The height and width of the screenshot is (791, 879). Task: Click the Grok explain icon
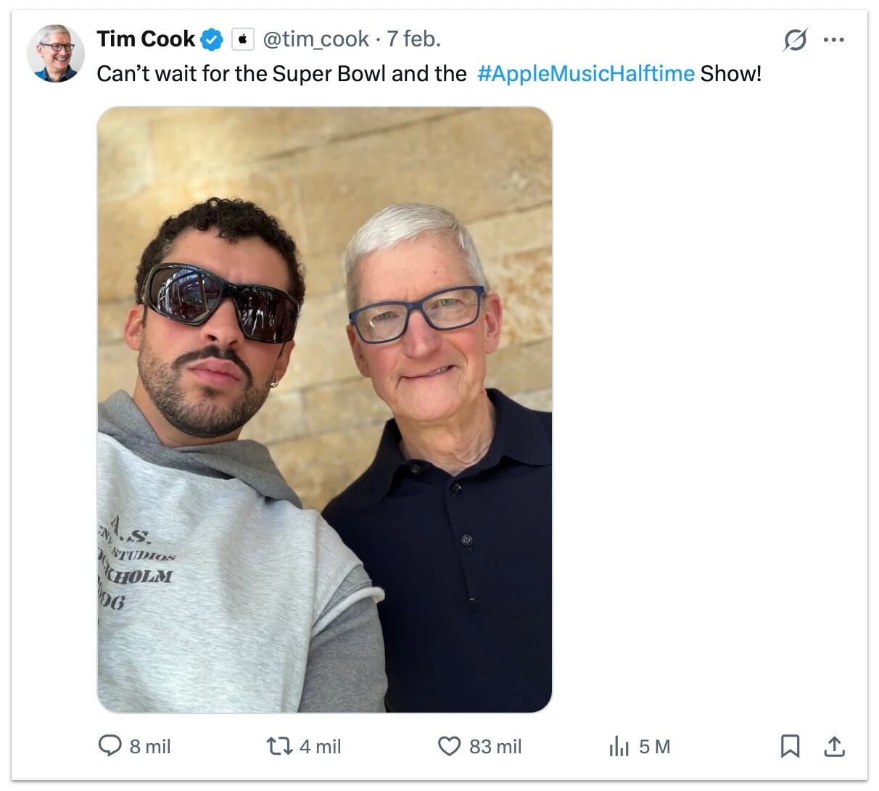click(x=795, y=40)
